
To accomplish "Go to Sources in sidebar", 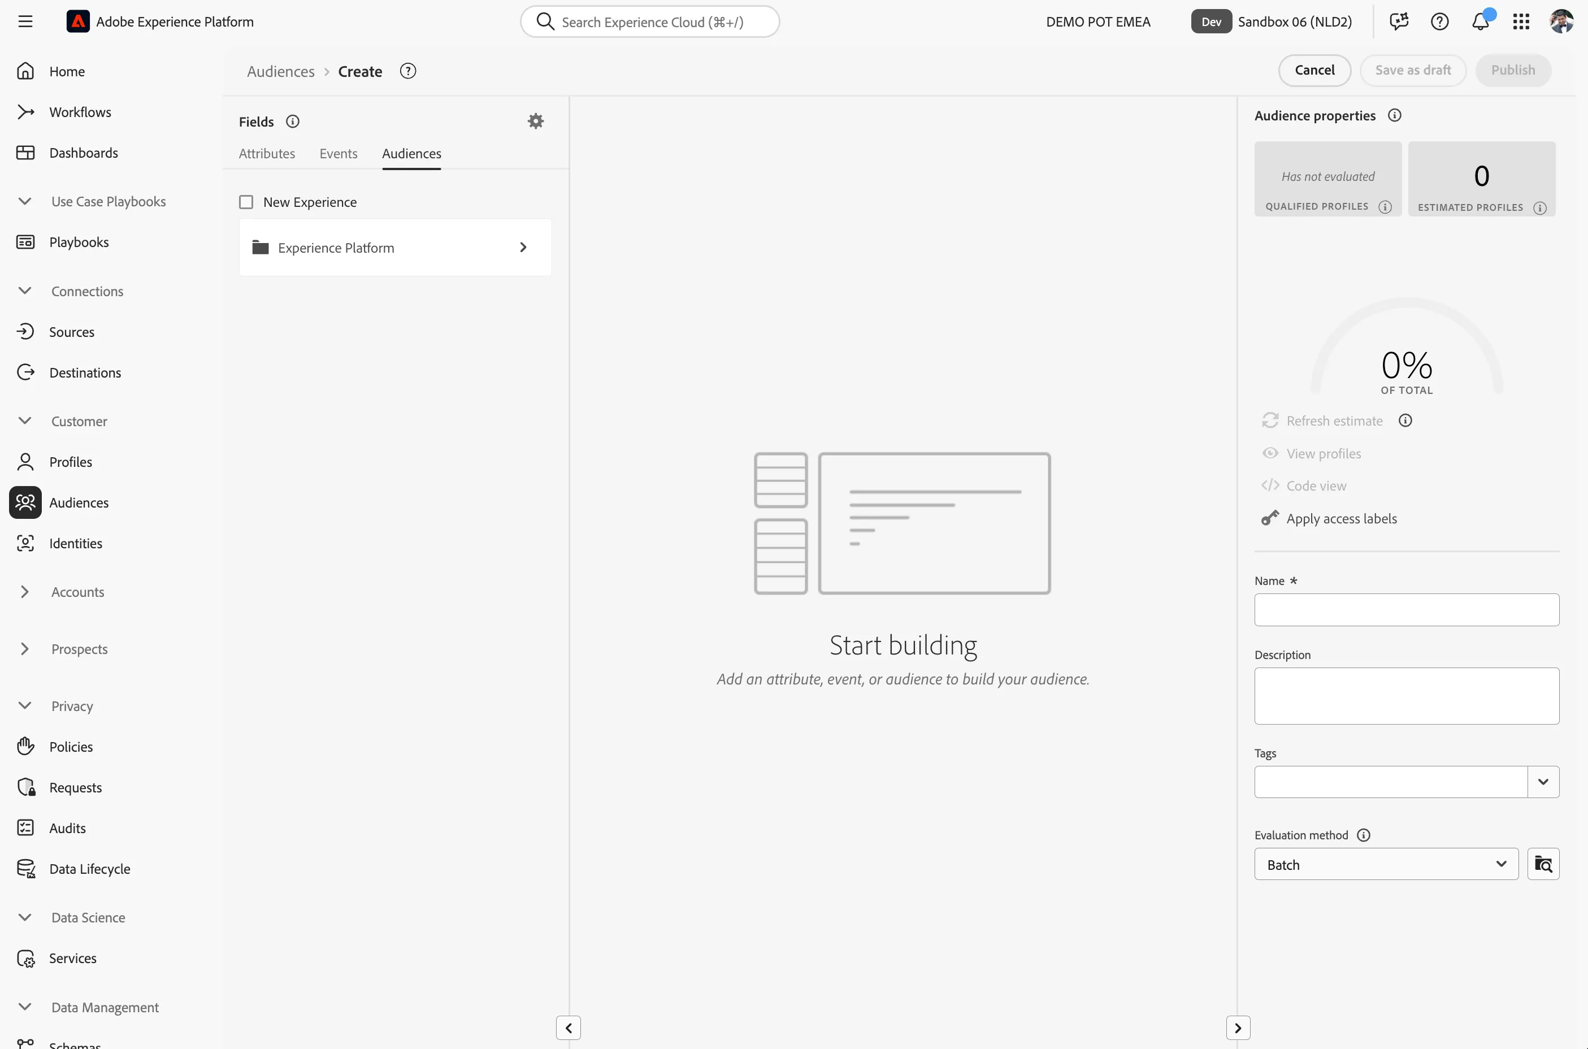I will (x=72, y=332).
